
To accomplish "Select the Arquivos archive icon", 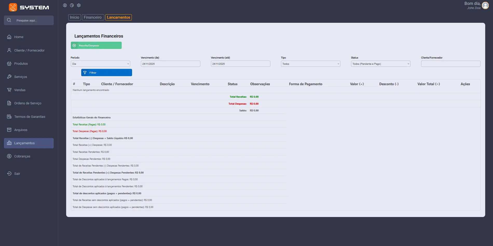I will pyautogui.click(x=9, y=130).
